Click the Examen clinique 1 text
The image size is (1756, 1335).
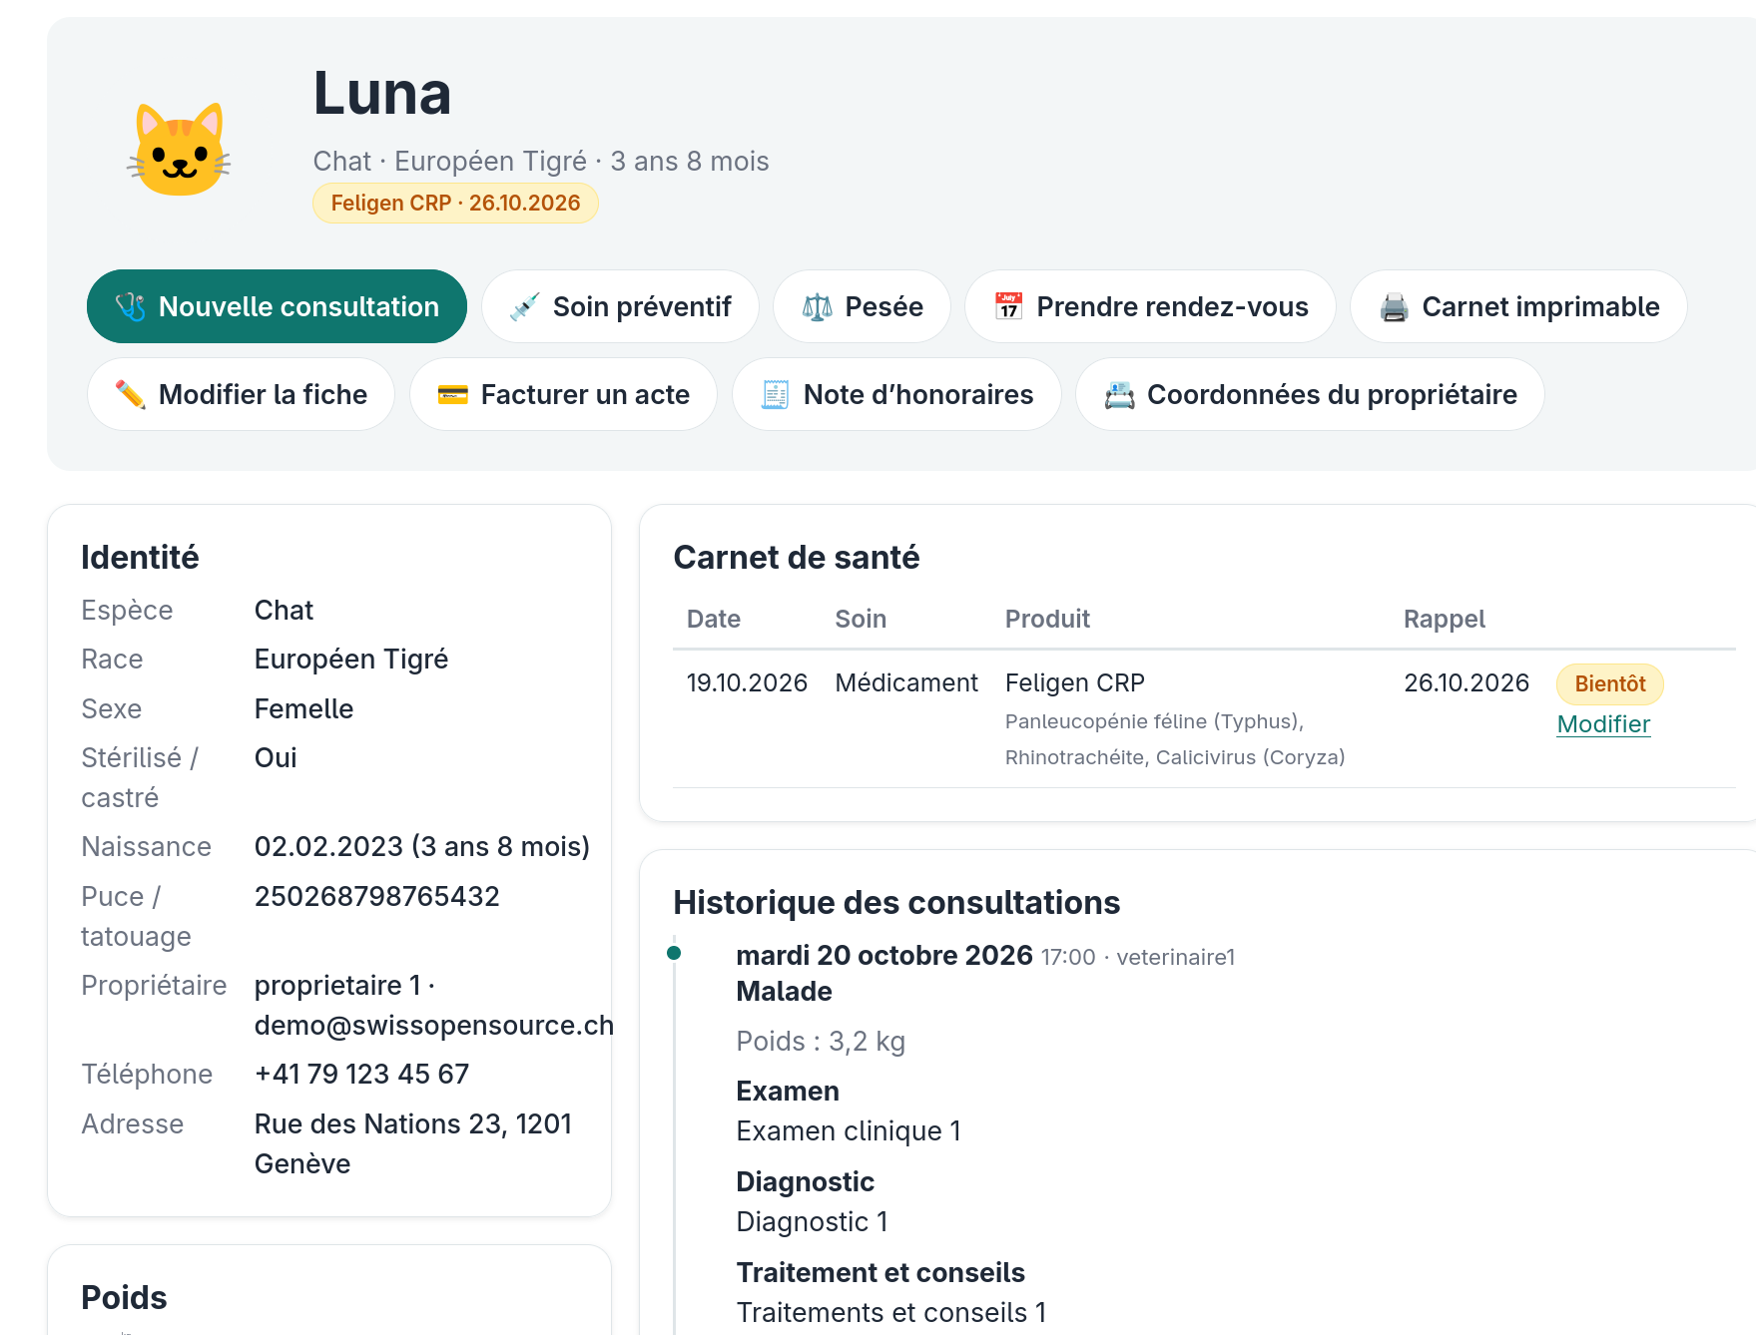(x=849, y=1131)
